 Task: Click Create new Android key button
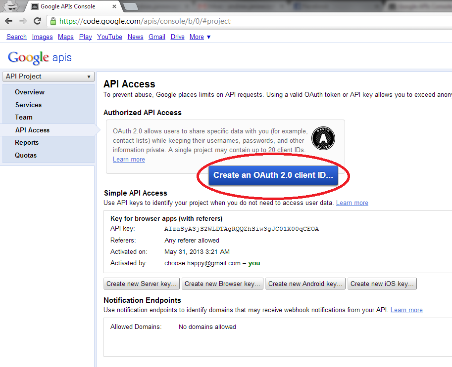pos(305,284)
